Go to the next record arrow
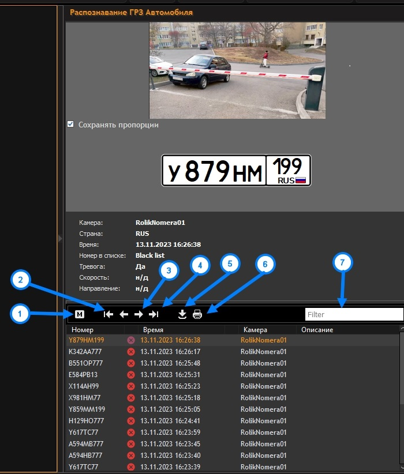Viewport: 404px width, 474px height. 139,314
